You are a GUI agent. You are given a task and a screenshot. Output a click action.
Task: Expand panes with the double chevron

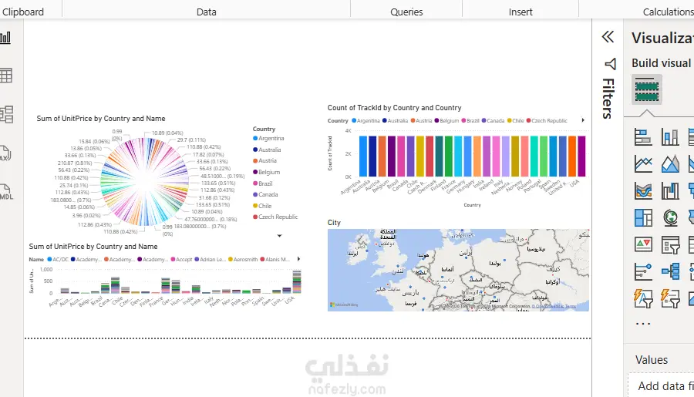pos(608,37)
